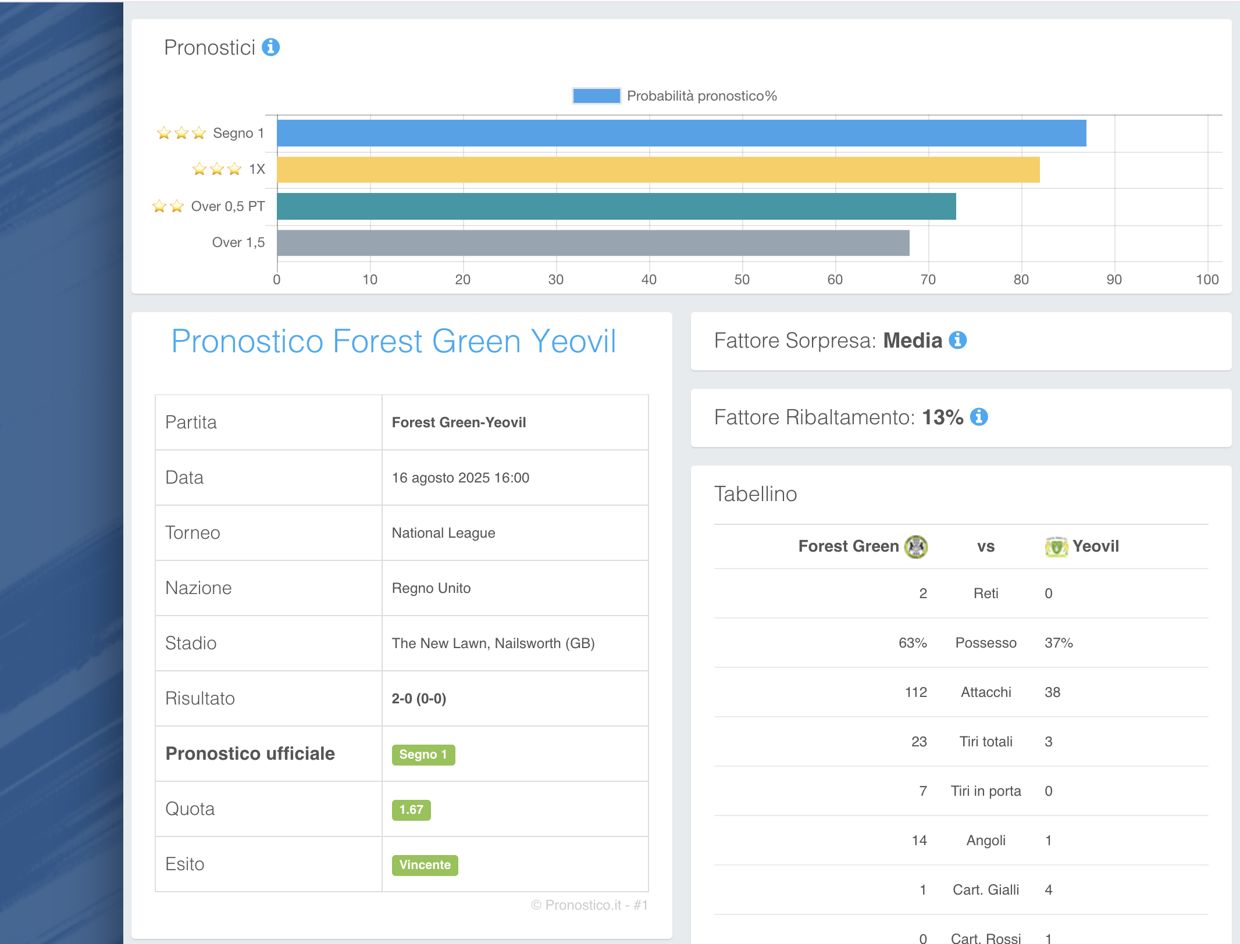
Task: Click the green Segno 1 badge
Action: coord(423,755)
